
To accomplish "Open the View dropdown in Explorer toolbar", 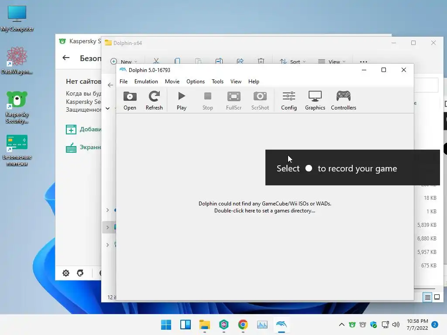I will (332, 62).
